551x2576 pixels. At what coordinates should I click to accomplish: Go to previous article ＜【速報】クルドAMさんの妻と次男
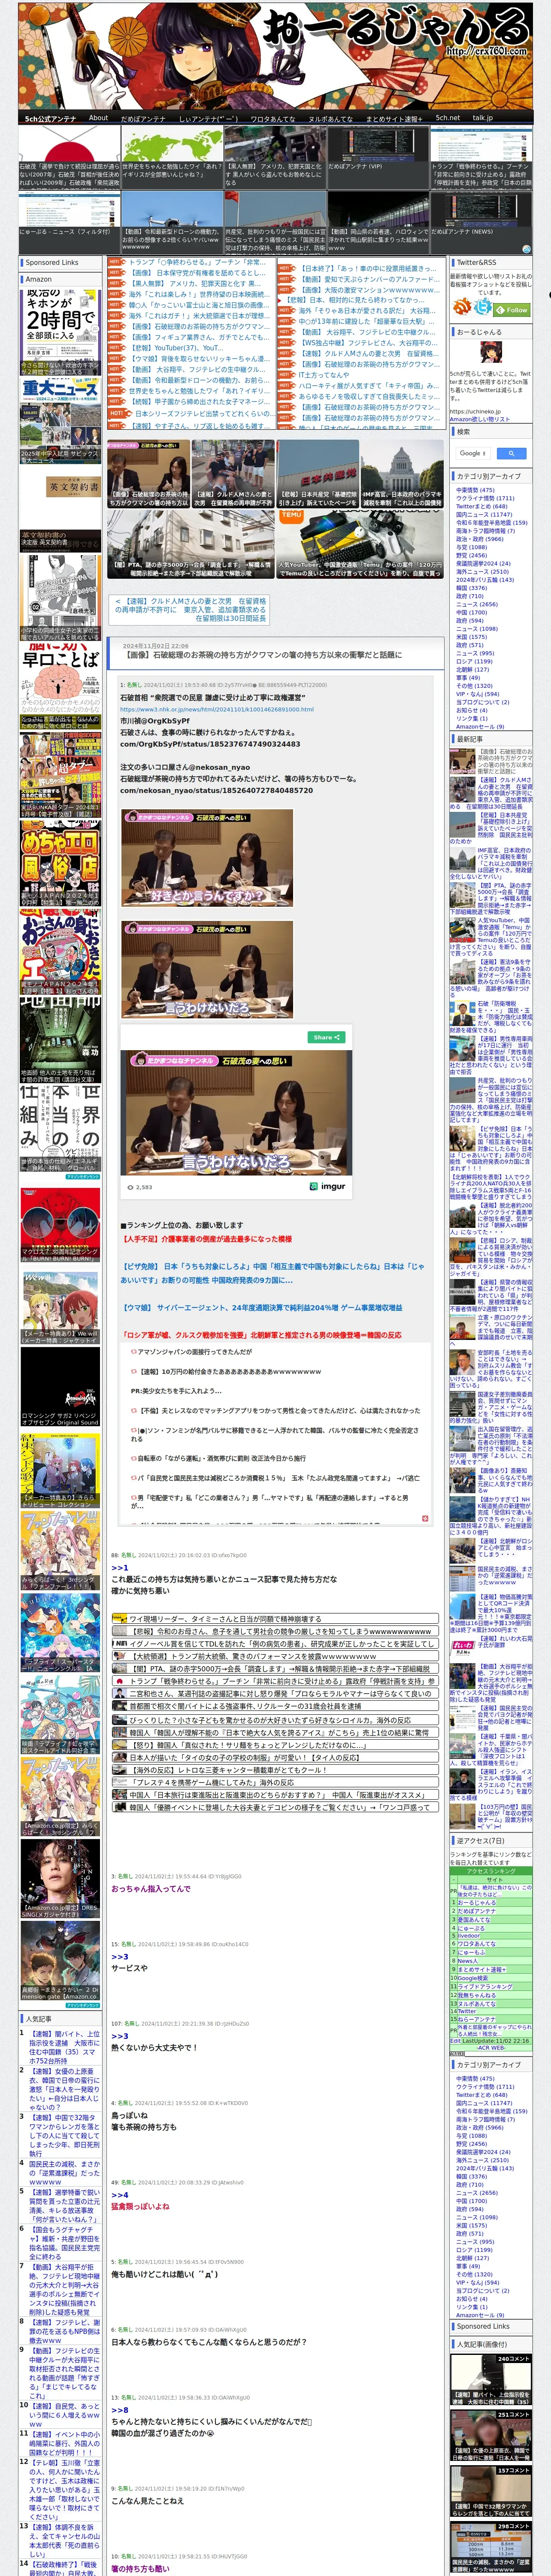coord(188,610)
